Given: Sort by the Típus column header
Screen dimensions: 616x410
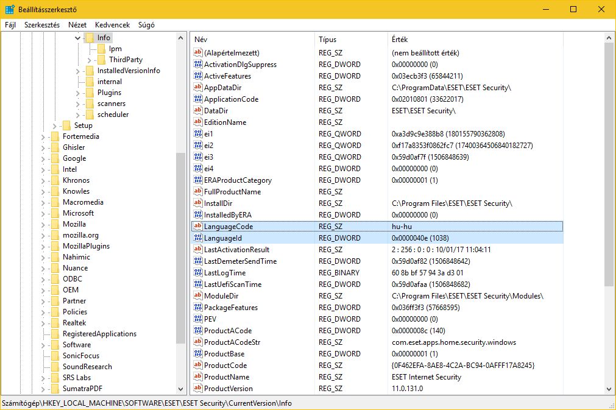Looking at the screenshot, I should 351,39.
